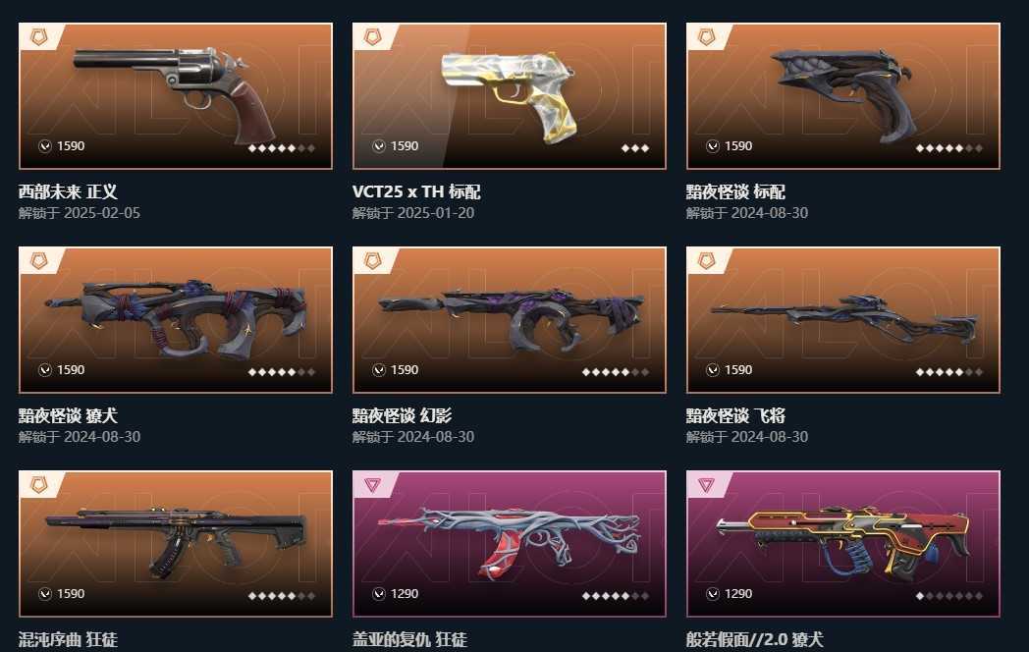Open the VCT25 x TH 标配 pistol card

pyautogui.click(x=510, y=96)
